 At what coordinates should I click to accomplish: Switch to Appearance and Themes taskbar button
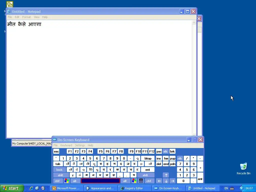coord(100,188)
